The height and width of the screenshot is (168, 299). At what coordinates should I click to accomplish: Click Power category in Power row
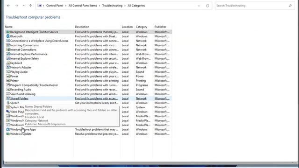pyautogui.click(x=140, y=76)
